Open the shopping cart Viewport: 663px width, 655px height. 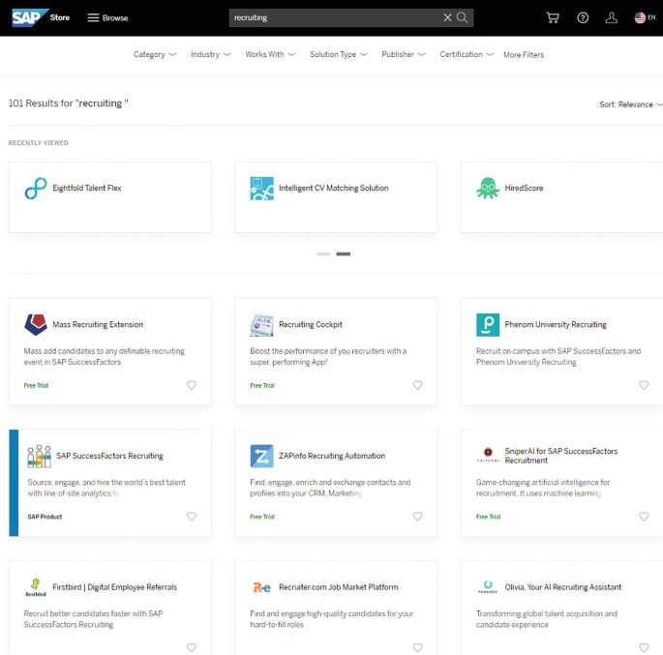[x=553, y=17]
